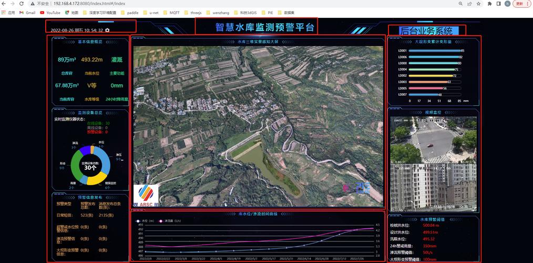Expand the 数据集 bookmark folder
Screen dimensions: 533x263
[x=286, y=13]
